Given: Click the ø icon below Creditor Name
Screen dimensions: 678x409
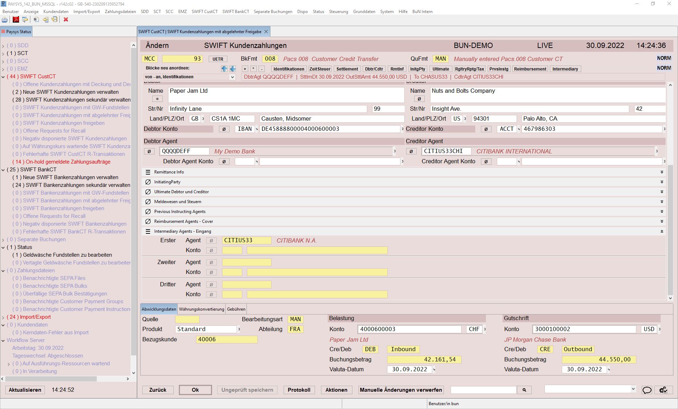Looking at the screenshot, I should coord(419,99).
